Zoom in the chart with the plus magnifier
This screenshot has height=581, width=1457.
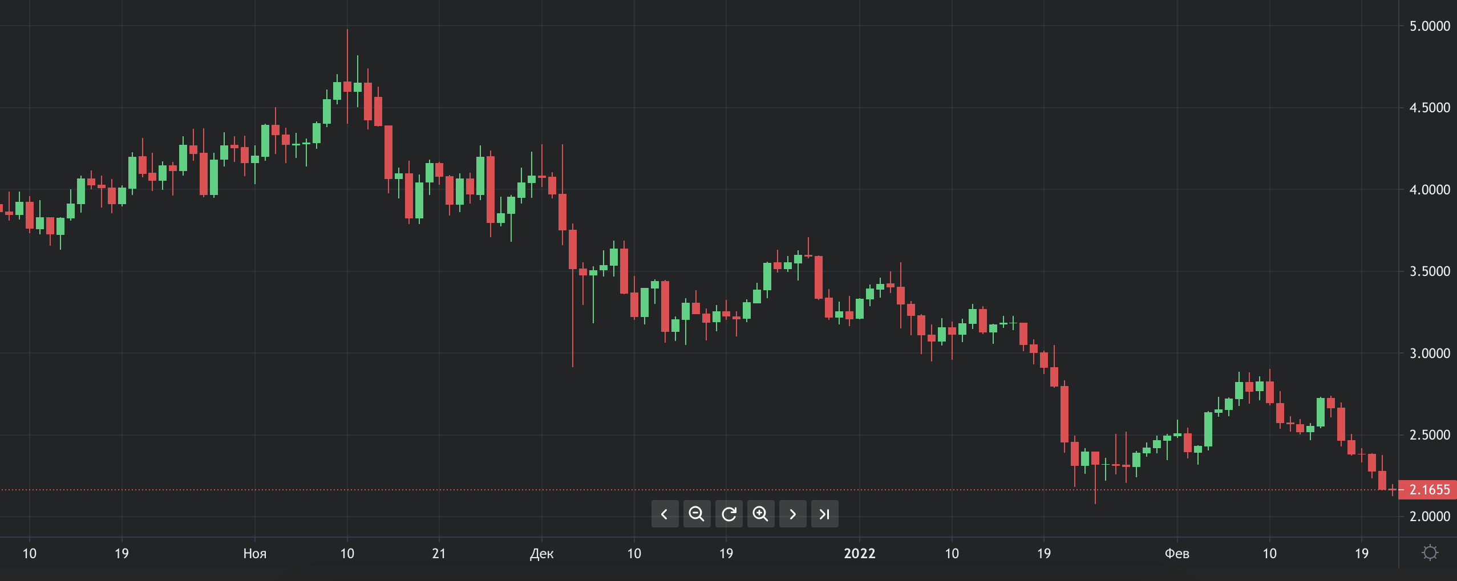click(x=760, y=514)
